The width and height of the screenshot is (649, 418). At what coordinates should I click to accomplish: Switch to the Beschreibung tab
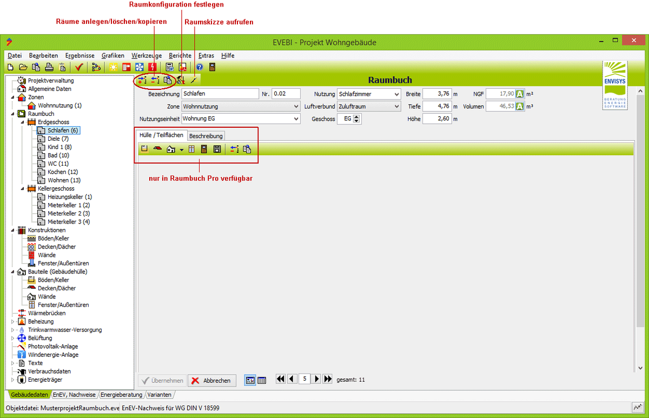(206, 136)
